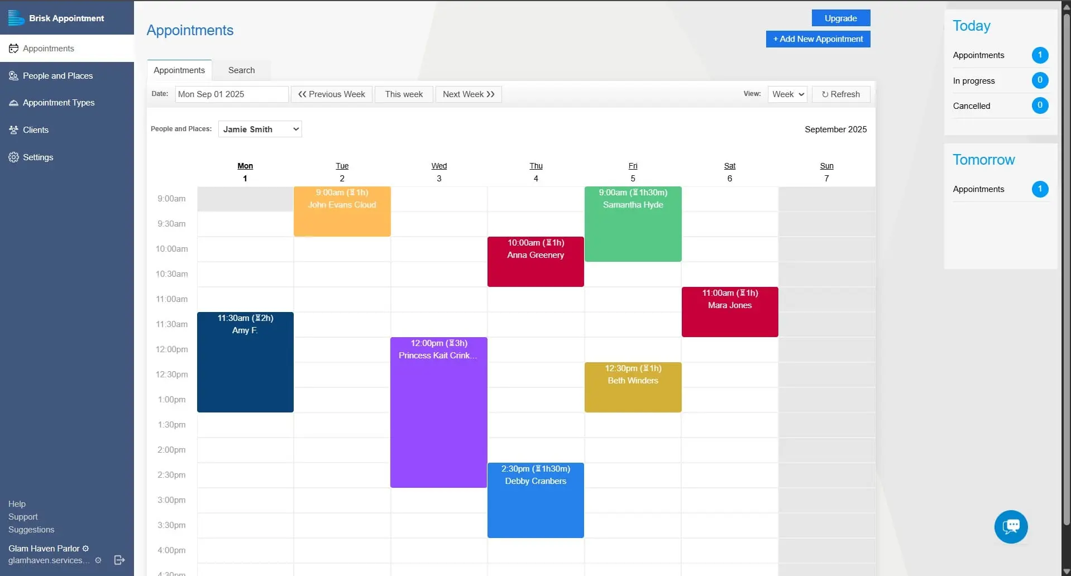Viewport: 1071px width, 576px height.
Task: Click the People and Places sidebar icon
Action: pos(13,76)
